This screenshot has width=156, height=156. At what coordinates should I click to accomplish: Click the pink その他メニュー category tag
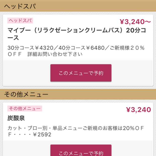[25, 108]
